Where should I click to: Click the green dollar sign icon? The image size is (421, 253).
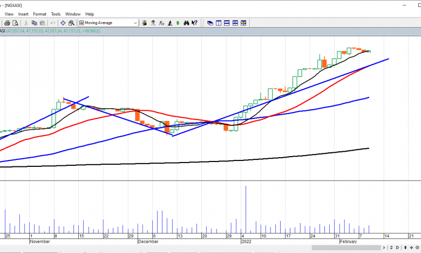coord(178,23)
